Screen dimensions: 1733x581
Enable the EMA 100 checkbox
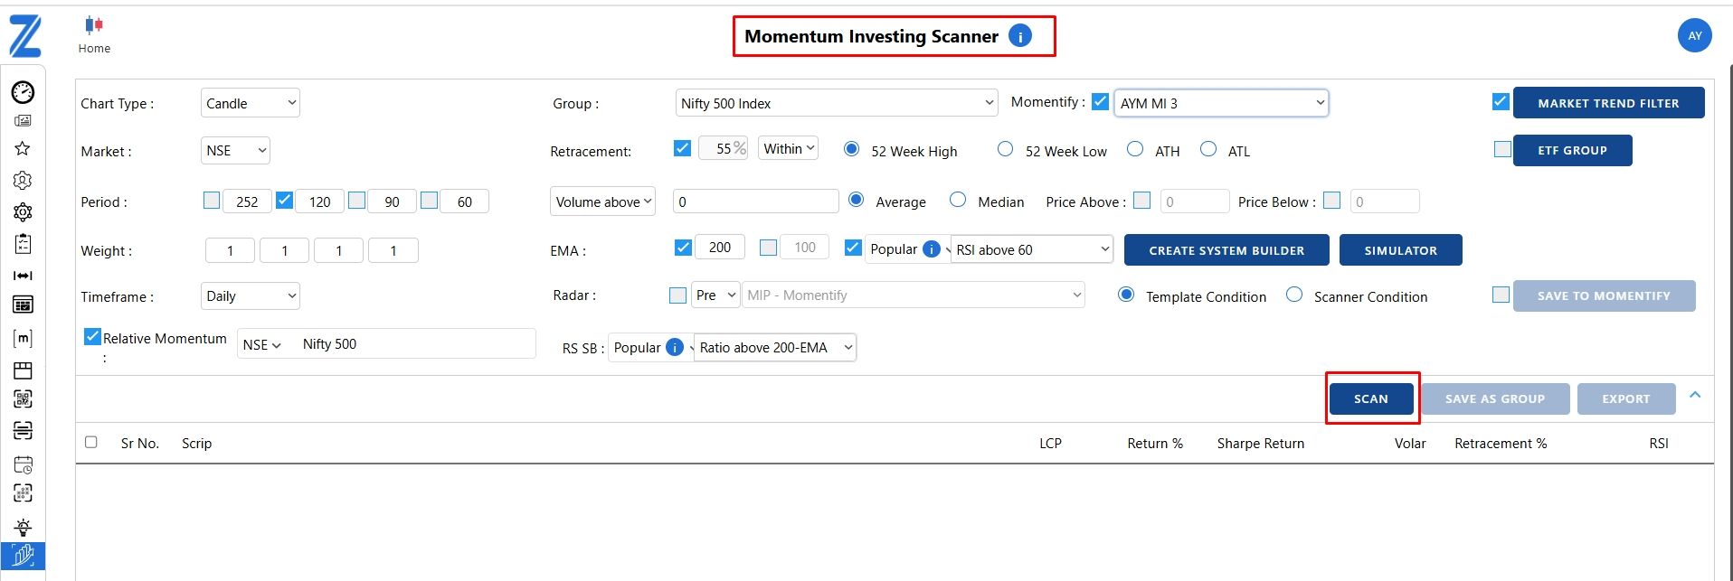tap(768, 247)
